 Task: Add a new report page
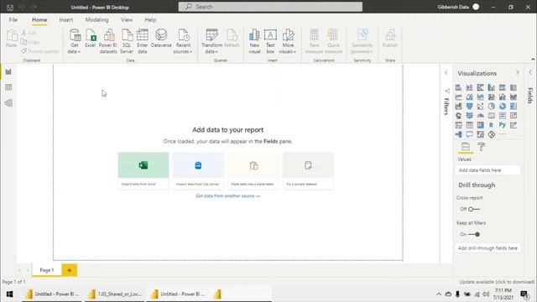[70, 270]
